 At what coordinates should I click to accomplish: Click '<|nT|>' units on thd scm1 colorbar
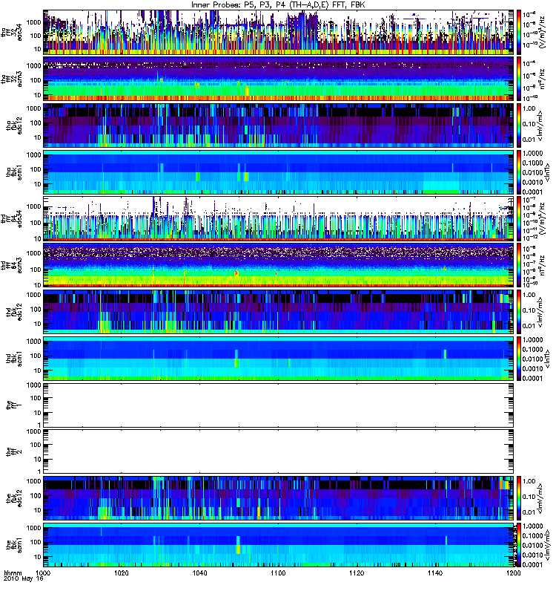click(x=547, y=359)
